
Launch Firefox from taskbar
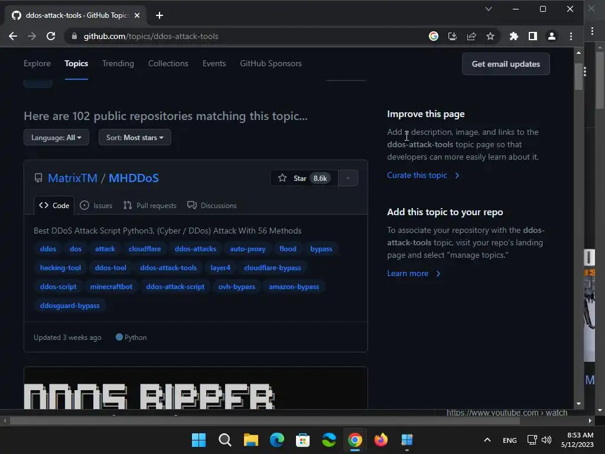[x=381, y=440]
